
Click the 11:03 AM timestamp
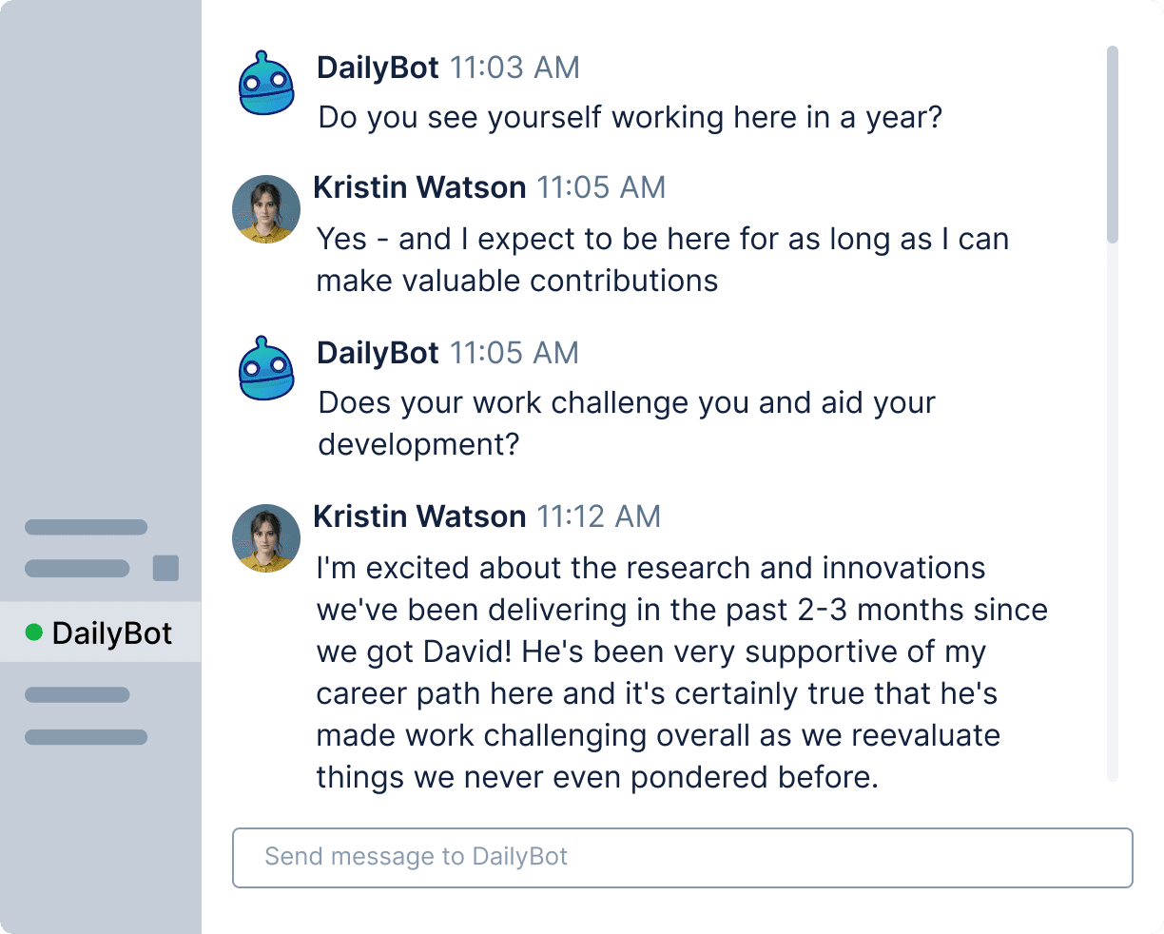pyautogui.click(x=514, y=68)
